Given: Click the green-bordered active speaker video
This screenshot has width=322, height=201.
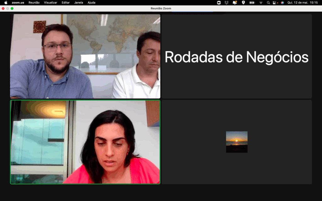Looking at the screenshot, I should (x=85, y=142).
